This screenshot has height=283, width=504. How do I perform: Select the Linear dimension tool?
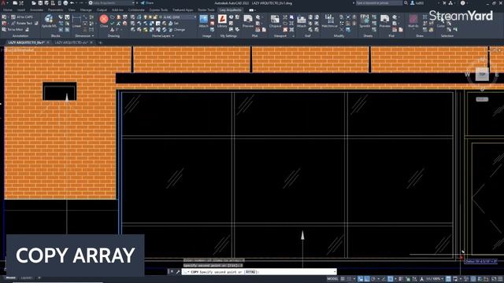pos(77,21)
